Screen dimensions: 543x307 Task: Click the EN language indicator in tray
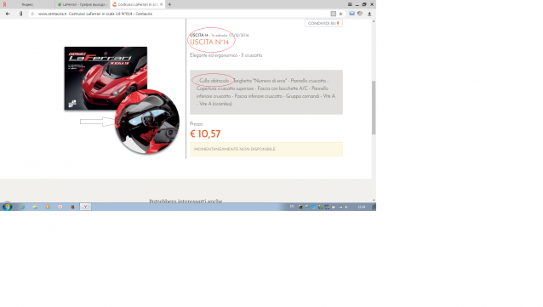(x=292, y=207)
